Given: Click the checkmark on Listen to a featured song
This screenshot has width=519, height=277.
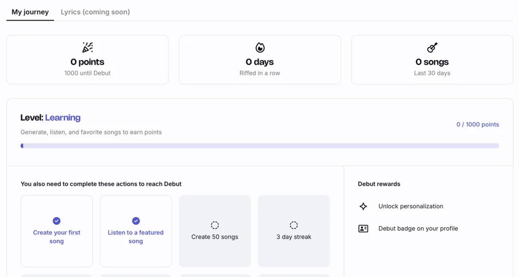Looking at the screenshot, I should [136, 221].
